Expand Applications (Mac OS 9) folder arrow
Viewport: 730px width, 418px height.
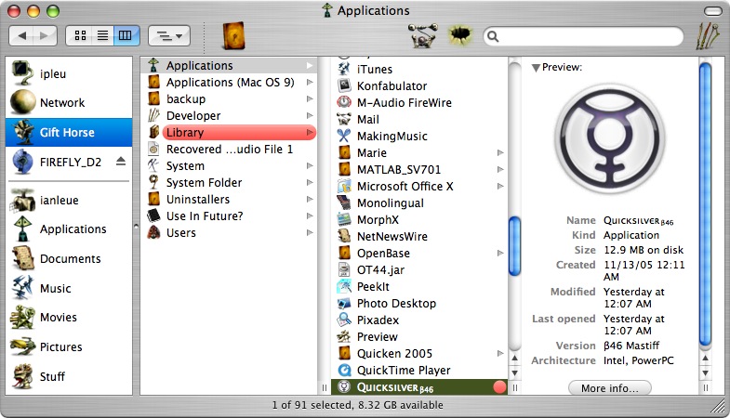310,83
